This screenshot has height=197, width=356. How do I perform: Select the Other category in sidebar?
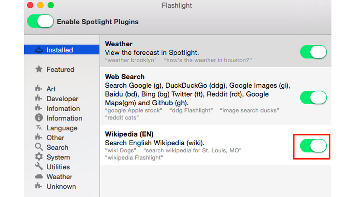55,138
